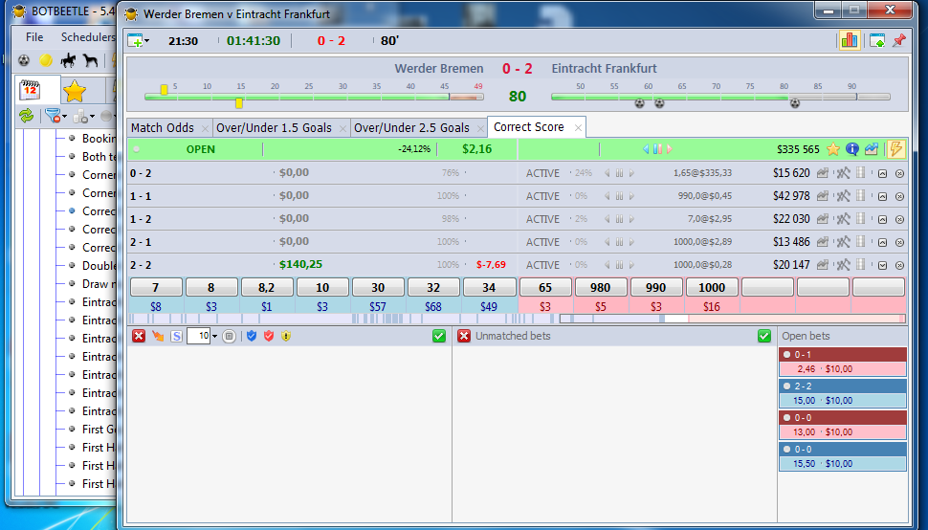This screenshot has width=928, height=530.
Task: Click the green refresh arrows icon
Action: [x=26, y=116]
